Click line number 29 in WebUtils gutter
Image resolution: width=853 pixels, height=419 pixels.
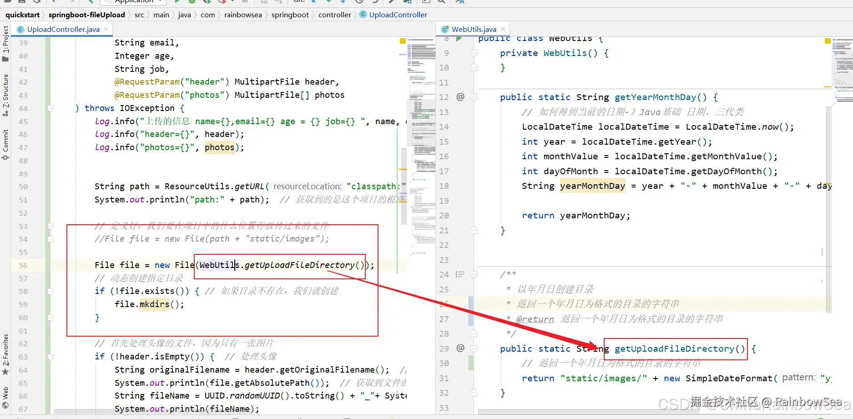click(x=444, y=348)
